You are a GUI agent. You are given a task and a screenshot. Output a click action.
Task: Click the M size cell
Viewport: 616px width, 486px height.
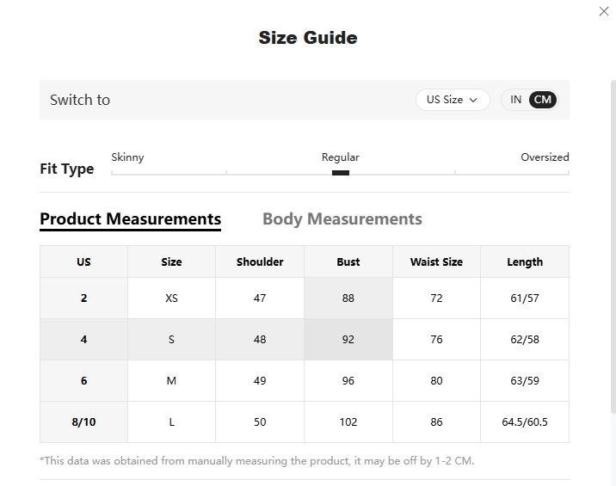pyautogui.click(x=171, y=381)
